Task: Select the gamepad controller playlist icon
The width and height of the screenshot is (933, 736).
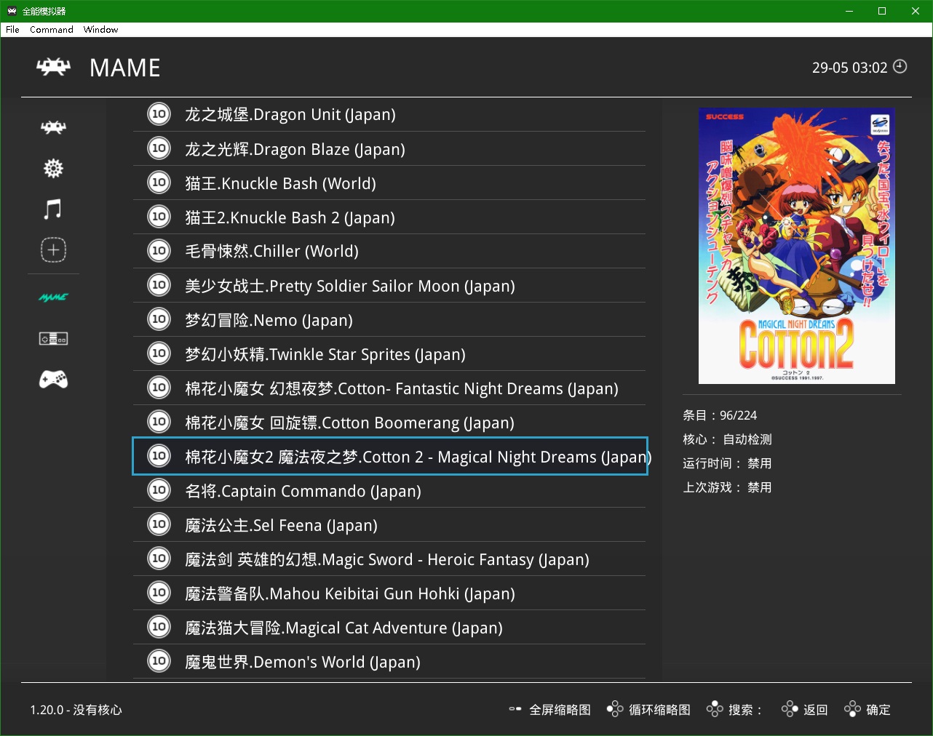Action: pos(53,380)
